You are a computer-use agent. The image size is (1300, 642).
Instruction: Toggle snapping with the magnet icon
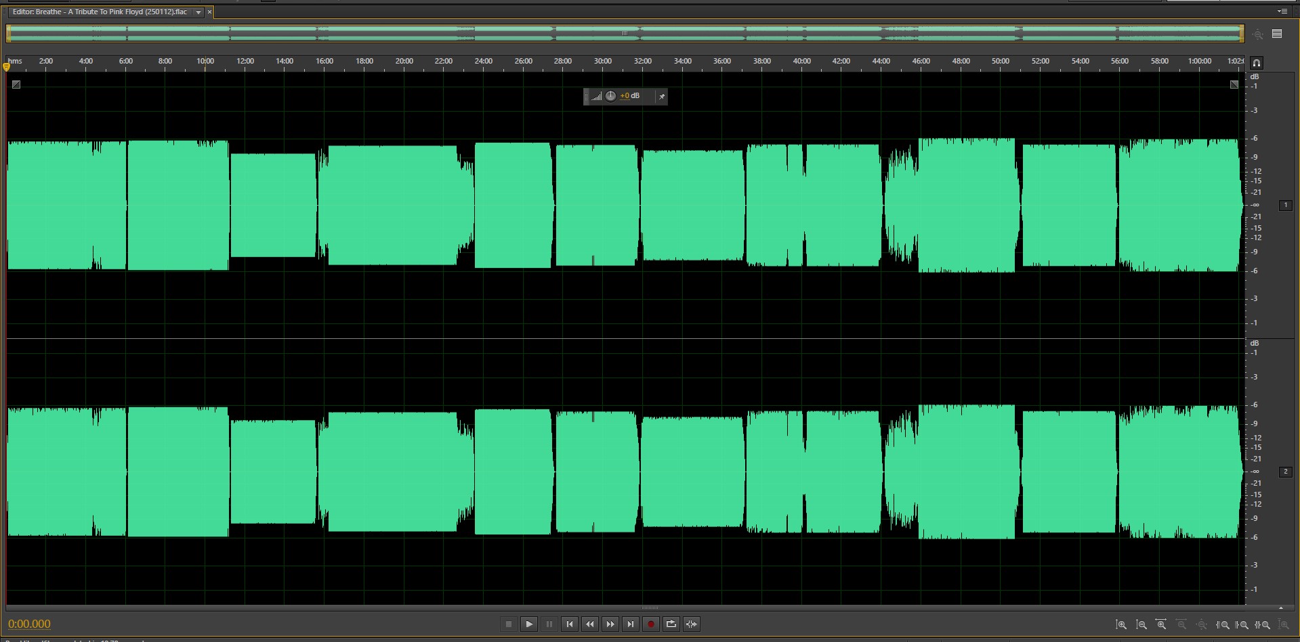click(x=1257, y=63)
